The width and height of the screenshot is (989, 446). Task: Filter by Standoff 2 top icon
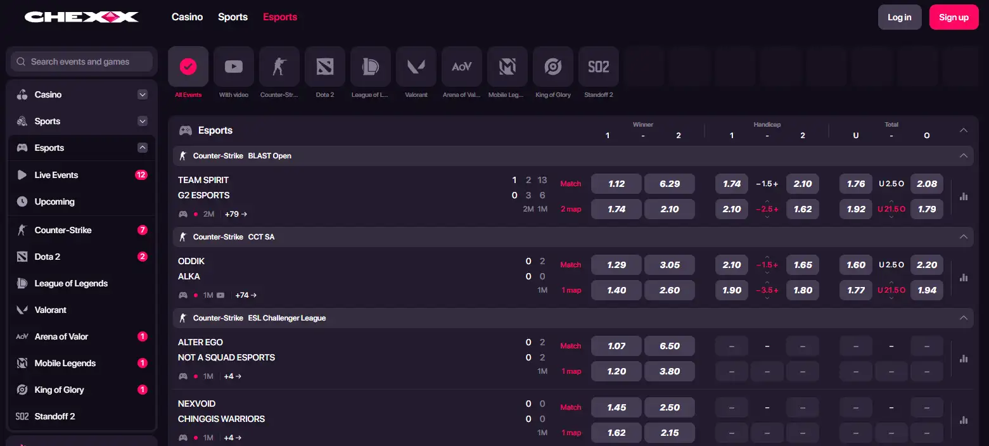(x=599, y=67)
